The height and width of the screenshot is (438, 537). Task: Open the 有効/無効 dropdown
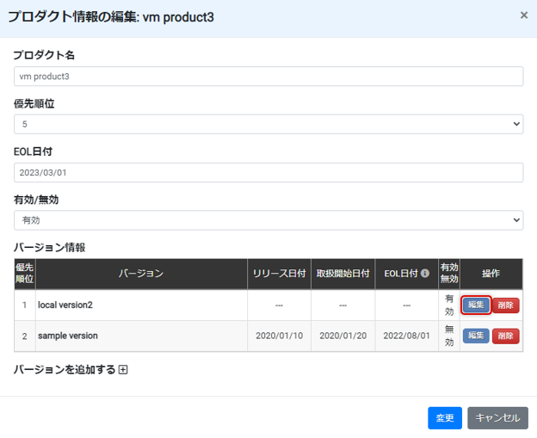point(268,220)
